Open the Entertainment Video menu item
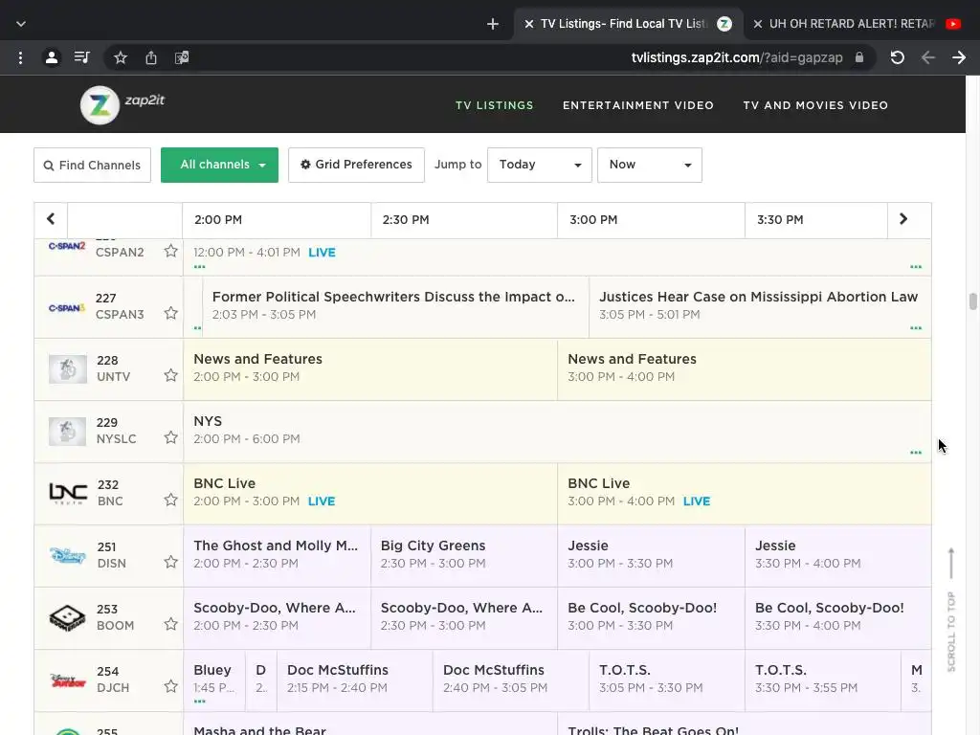This screenshot has width=980, height=735. pyautogui.click(x=638, y=105)
